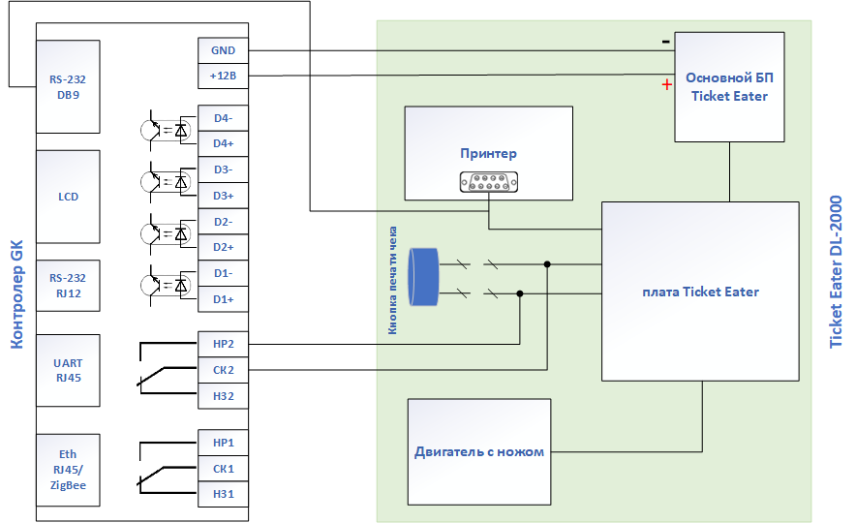Click the НР2 terminal
This screenshot has height=523, width=856.
point(223,344)
